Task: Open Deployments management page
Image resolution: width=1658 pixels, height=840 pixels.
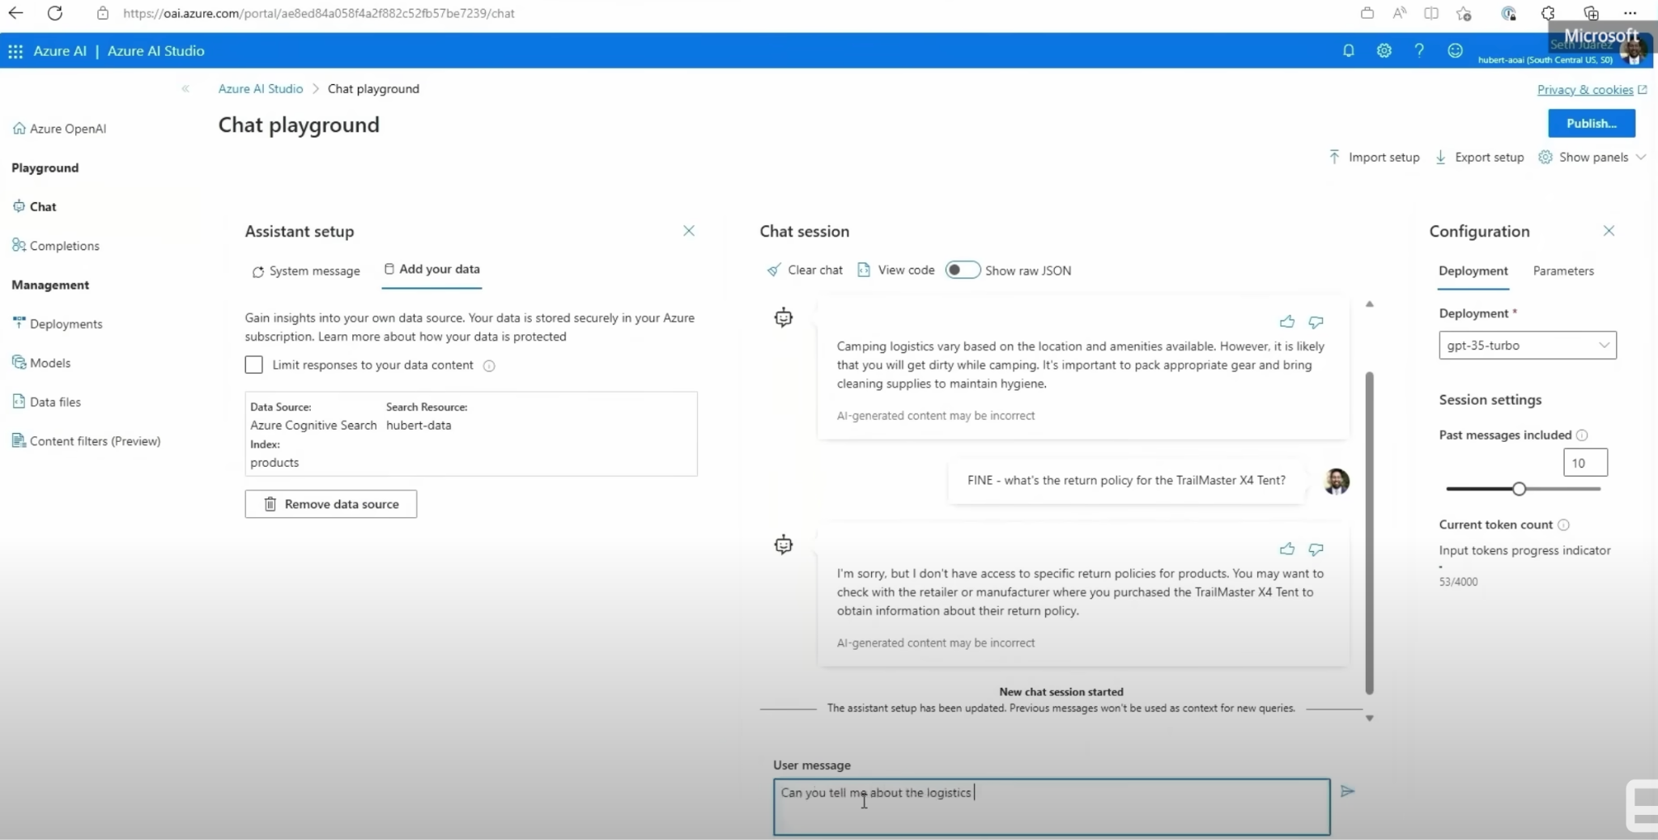Action: pyautogui.click(x=57, y=324)
